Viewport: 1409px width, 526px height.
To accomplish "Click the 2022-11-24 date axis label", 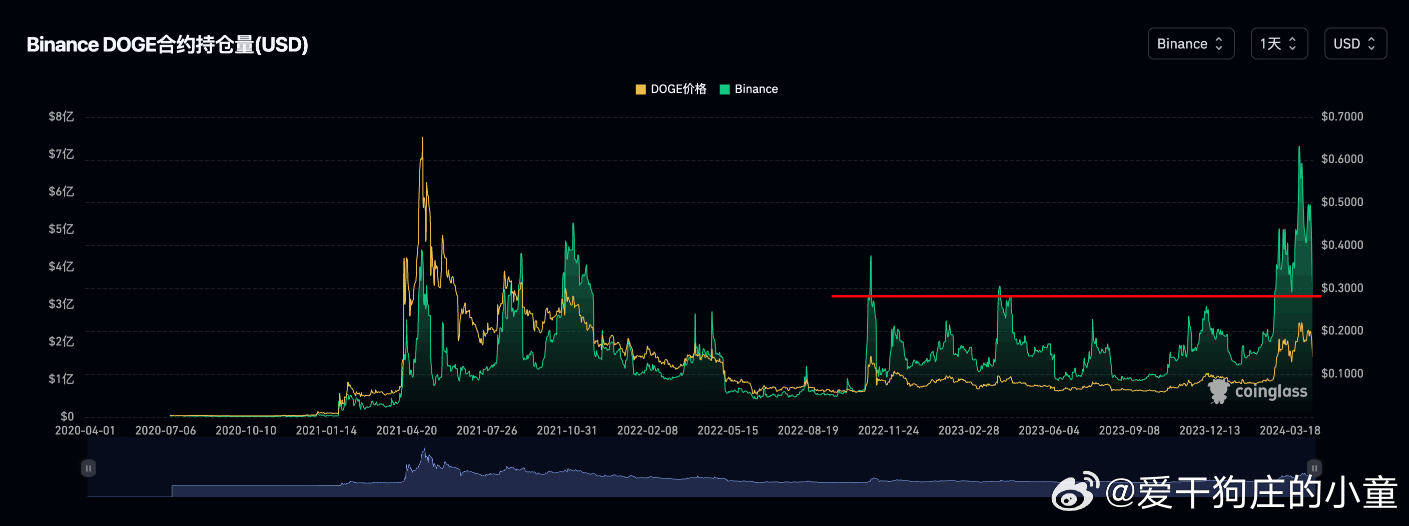I will click(888, 430).
